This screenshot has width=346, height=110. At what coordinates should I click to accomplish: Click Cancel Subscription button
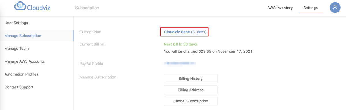click(x=191, y=101)
